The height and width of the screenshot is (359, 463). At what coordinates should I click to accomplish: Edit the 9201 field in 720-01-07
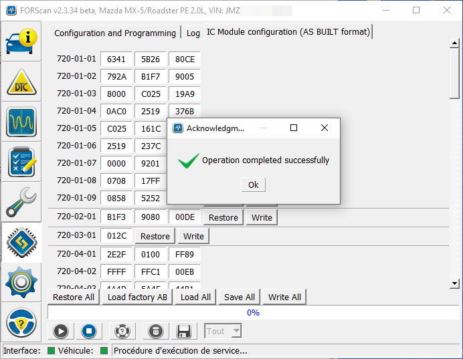click(x=151, y=164)
